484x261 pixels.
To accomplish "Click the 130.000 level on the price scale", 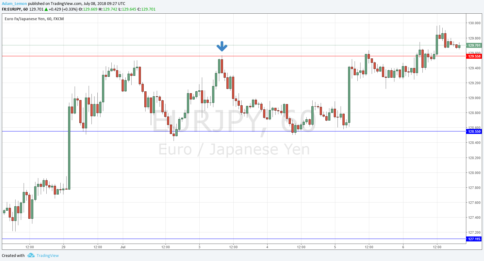I will 474,23.
